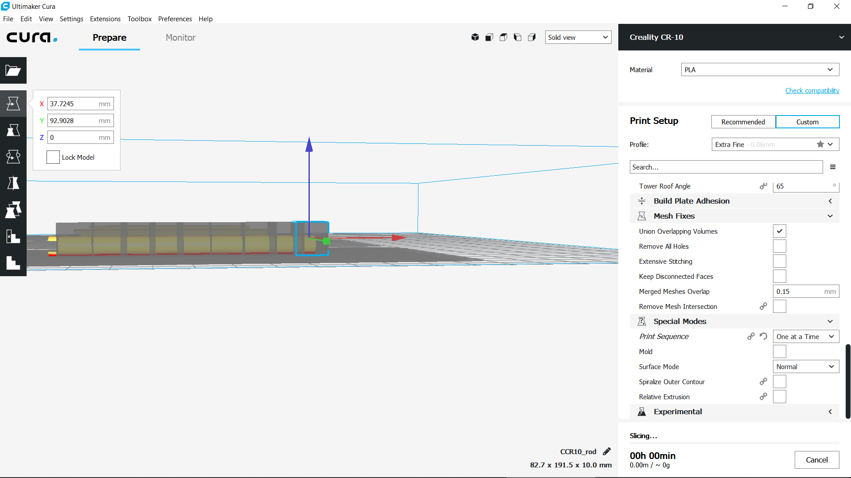Open the Print Sequence dropdown
This screenshot has height=478, width=851.
coord(805,336)
